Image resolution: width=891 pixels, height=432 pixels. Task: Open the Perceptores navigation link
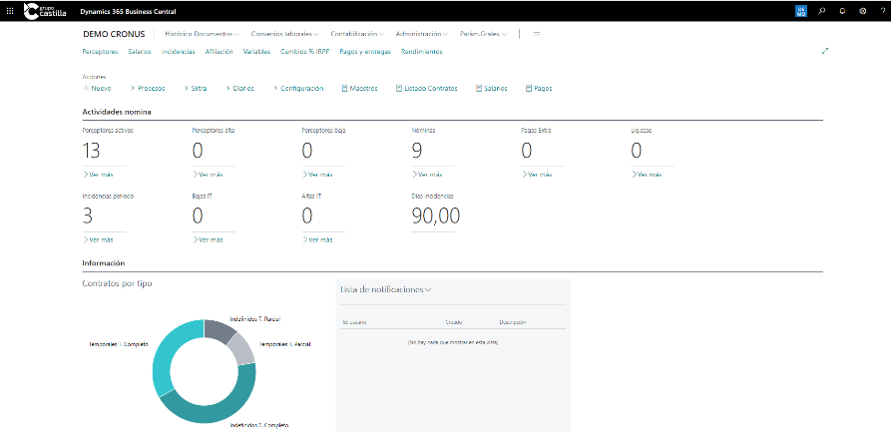pos(100,51)
